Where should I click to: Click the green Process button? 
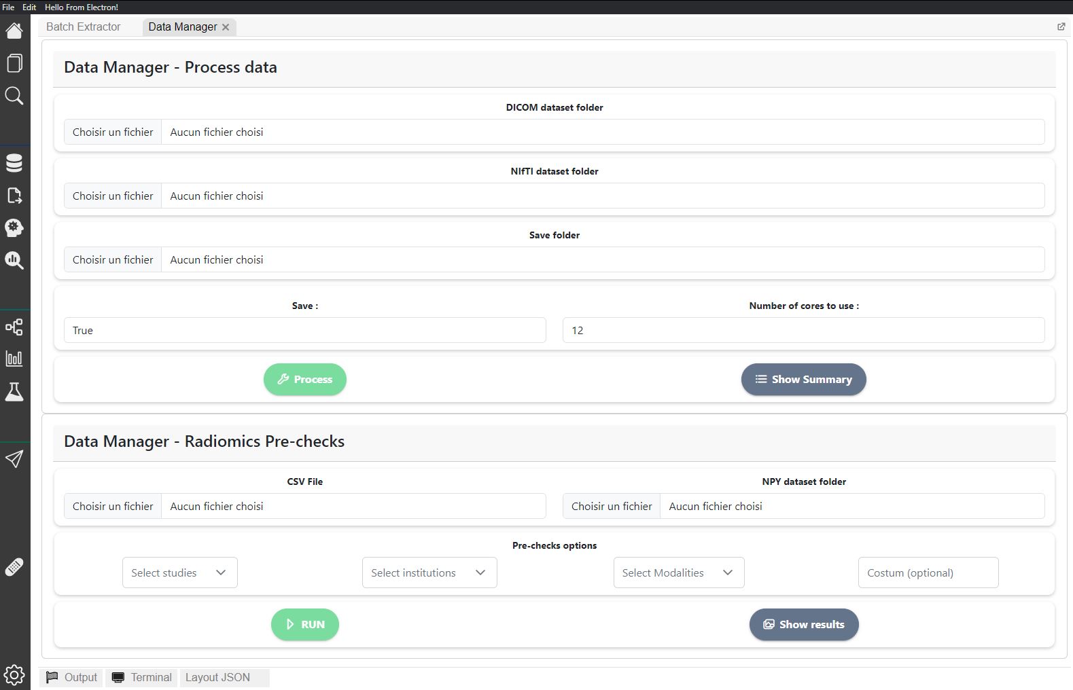click(x=305, y=379)
